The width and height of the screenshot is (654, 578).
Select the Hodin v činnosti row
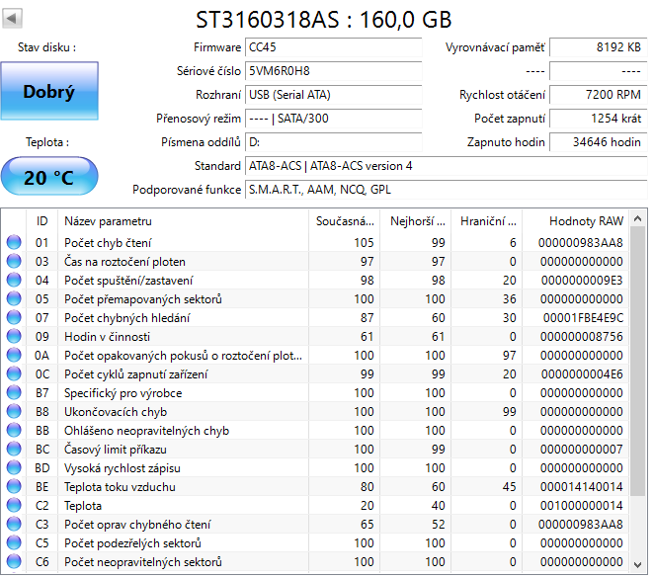click(315, 336)
